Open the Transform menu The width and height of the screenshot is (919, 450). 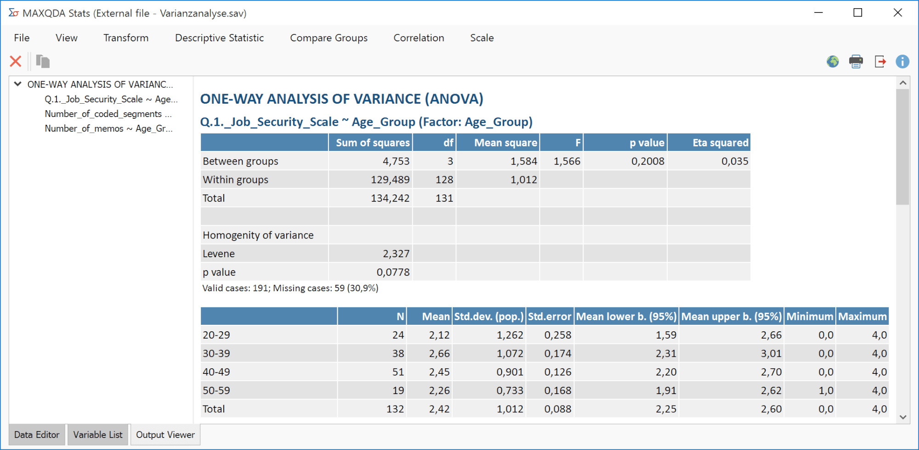[126, 38]
